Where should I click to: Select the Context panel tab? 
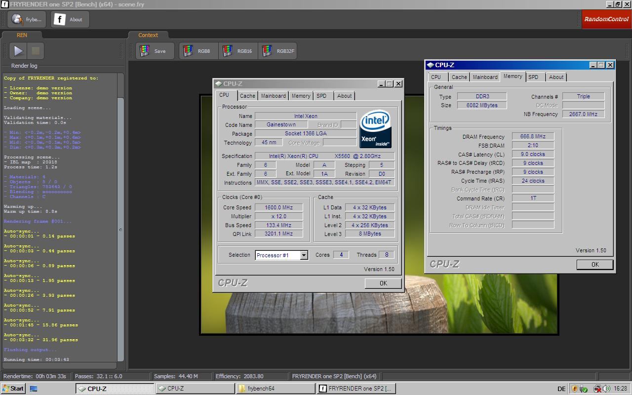click(148, 35)
